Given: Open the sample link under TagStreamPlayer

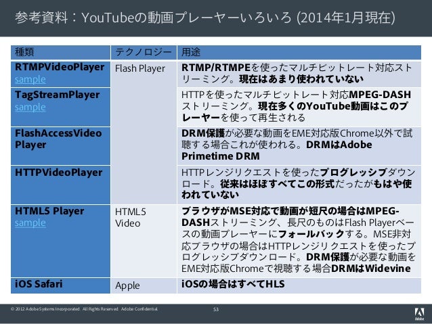Looking at the screenshot, I should coord(30,107).
